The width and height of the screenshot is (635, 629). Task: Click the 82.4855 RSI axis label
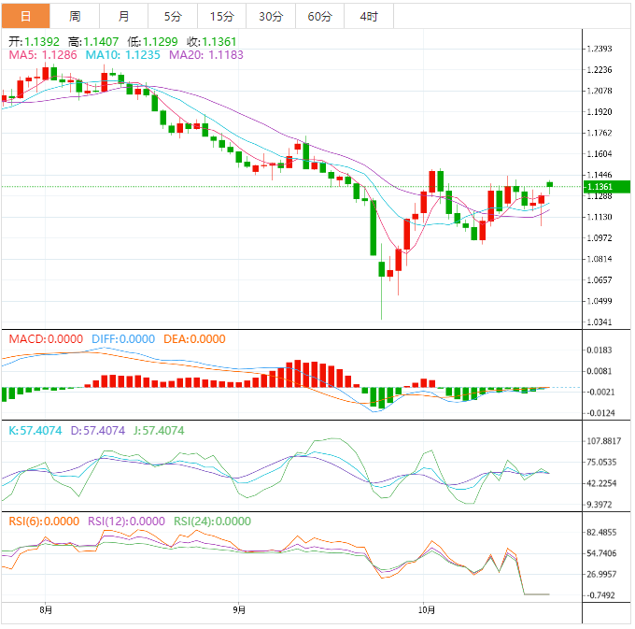click(601, 532)
